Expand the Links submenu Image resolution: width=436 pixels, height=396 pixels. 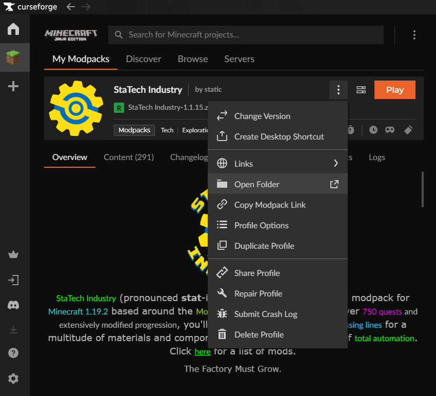click(278, 164)
